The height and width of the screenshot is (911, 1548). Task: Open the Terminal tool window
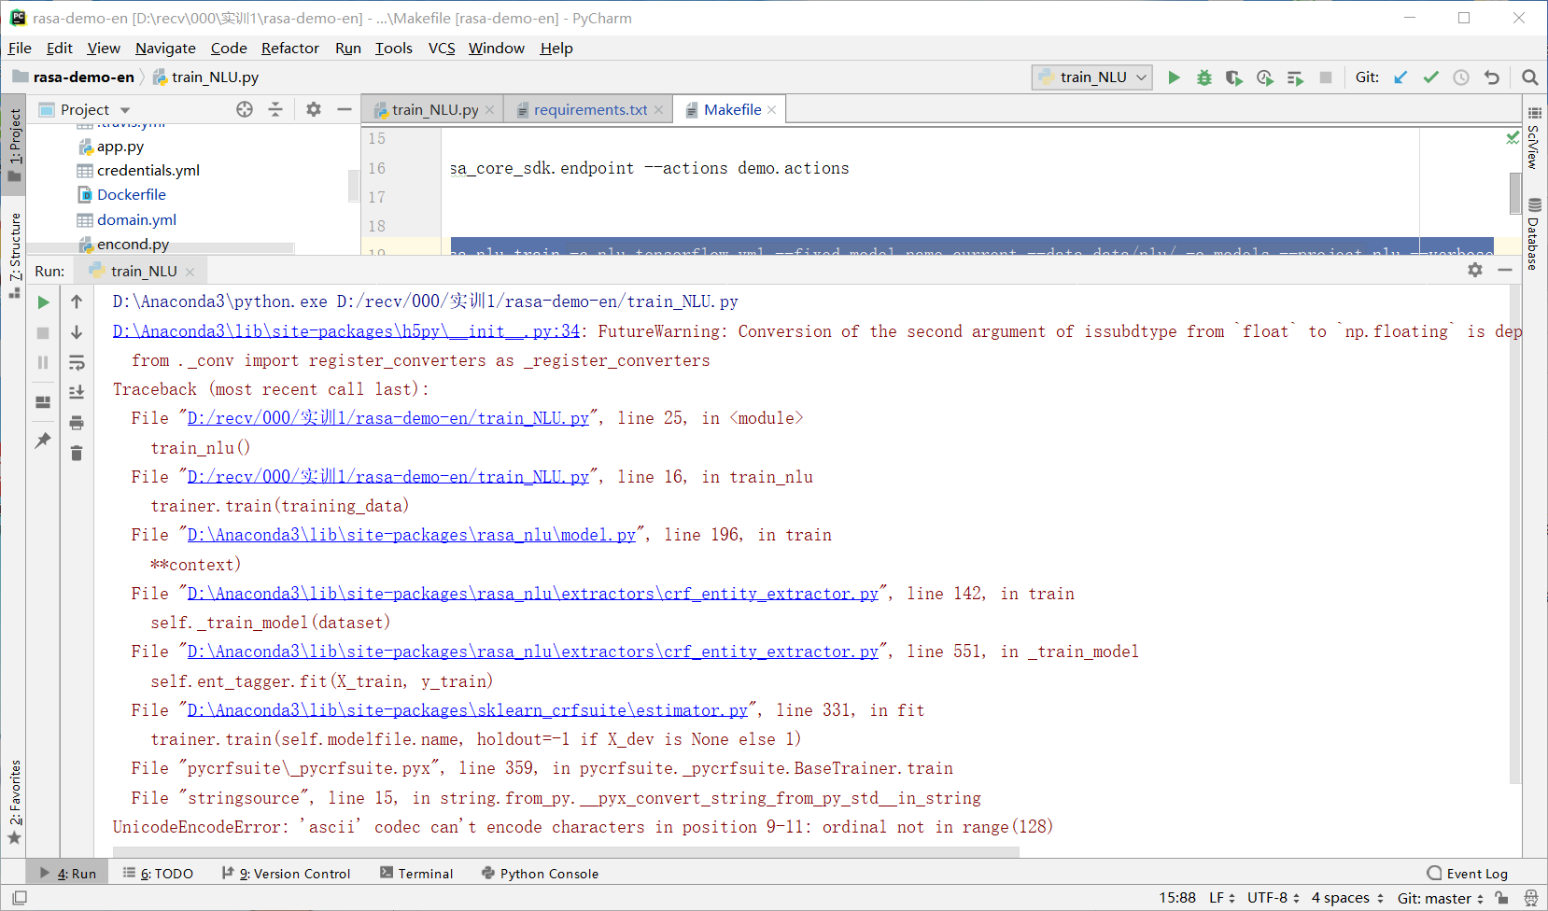[x=416, y=874]
